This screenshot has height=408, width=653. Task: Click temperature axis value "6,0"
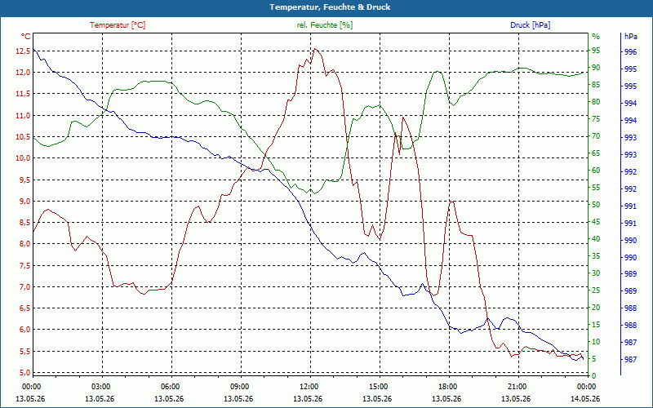(25, 330)
